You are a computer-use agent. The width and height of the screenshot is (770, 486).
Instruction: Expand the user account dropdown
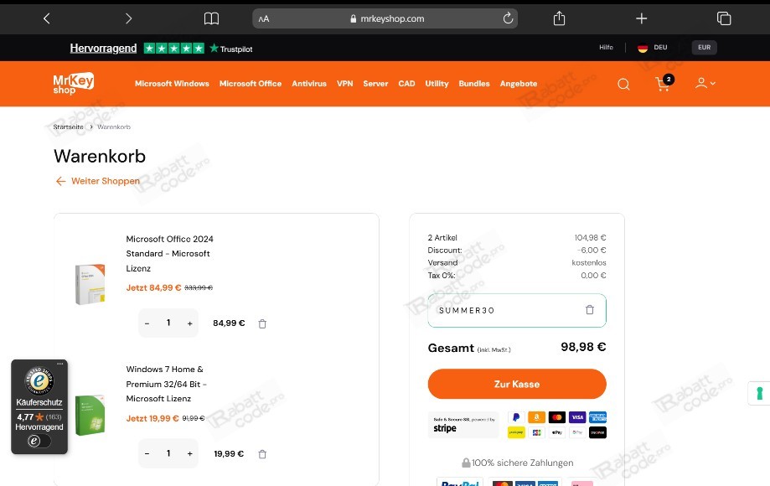705,84
